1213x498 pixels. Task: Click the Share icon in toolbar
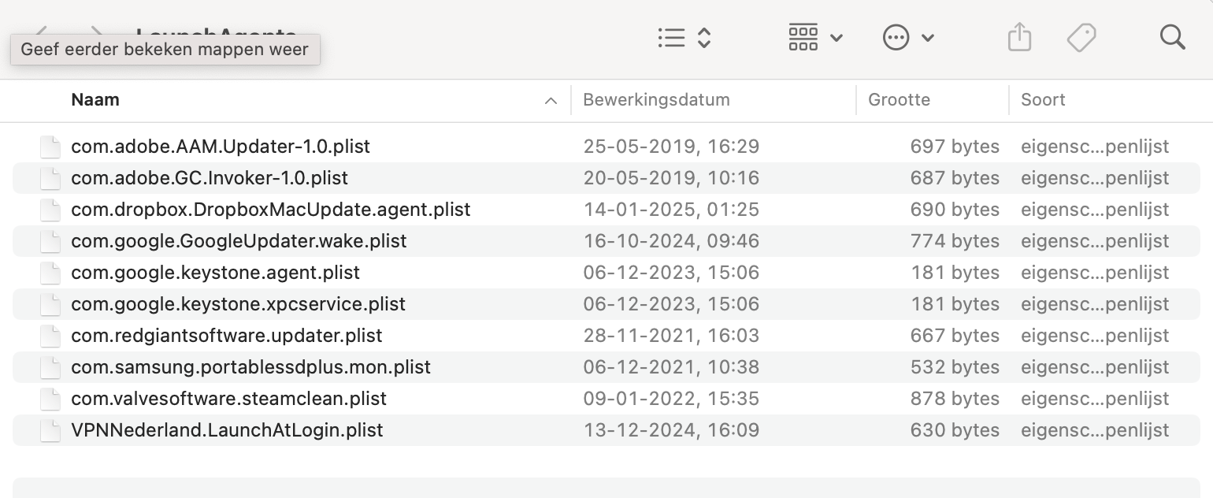1019,37
